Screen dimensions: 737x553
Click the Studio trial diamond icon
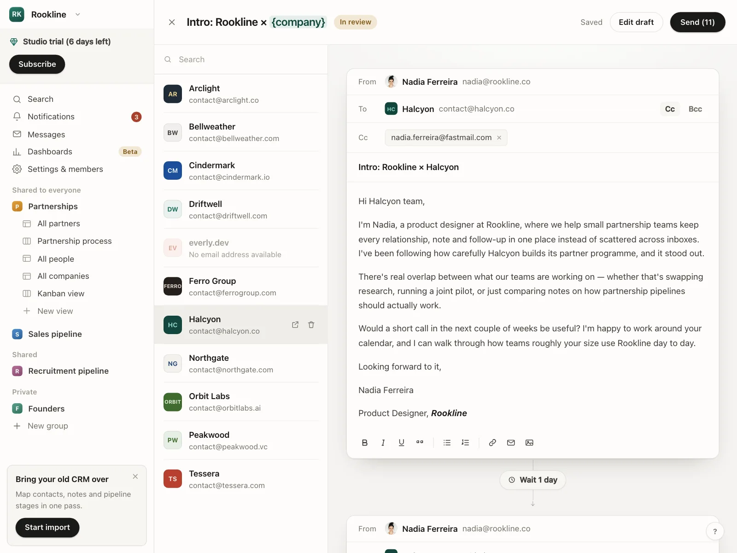[14, 42]
